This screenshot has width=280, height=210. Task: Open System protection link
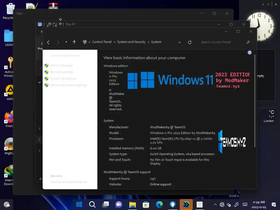click(x=63, y=78)
